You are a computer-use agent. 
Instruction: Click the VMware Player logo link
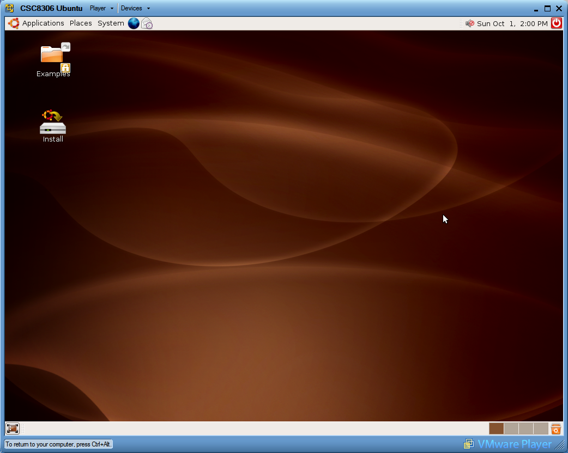(x=508, y=444)
